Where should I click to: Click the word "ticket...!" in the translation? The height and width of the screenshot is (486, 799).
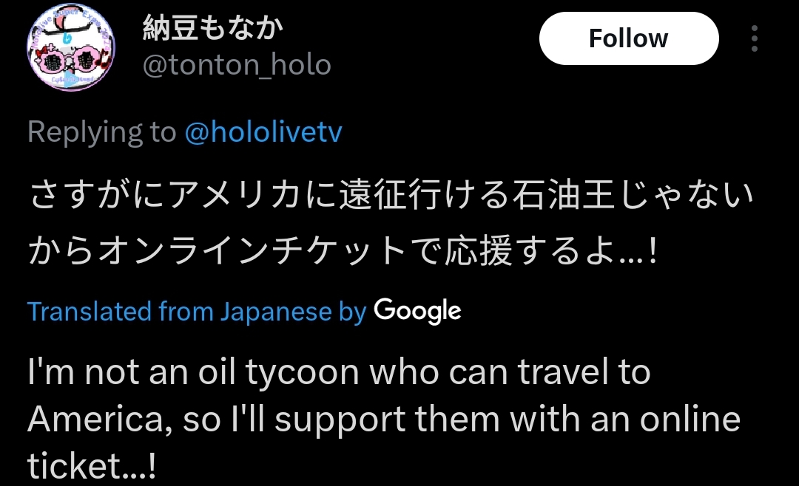92,465
